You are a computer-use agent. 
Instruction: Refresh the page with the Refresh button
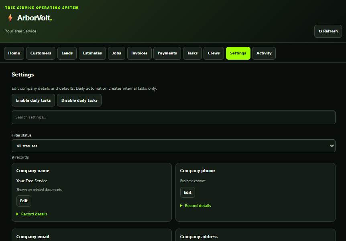pos(328,31)
